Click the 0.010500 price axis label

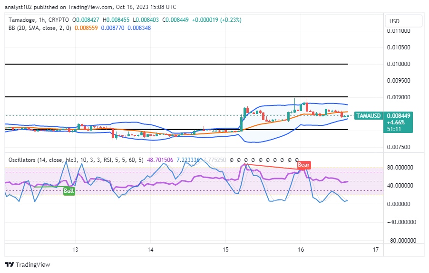click(399, 47)
